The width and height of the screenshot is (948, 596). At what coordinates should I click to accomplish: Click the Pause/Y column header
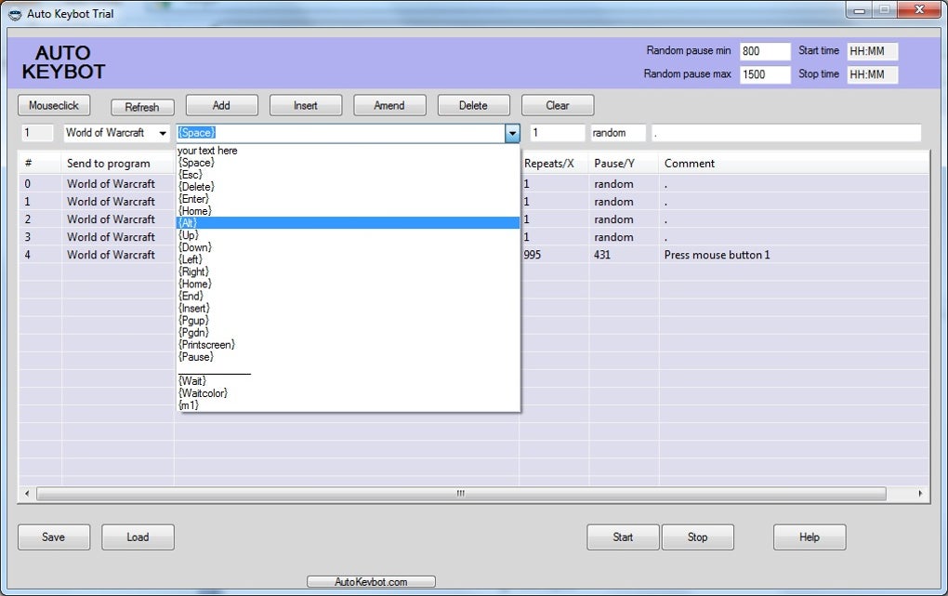624,164
